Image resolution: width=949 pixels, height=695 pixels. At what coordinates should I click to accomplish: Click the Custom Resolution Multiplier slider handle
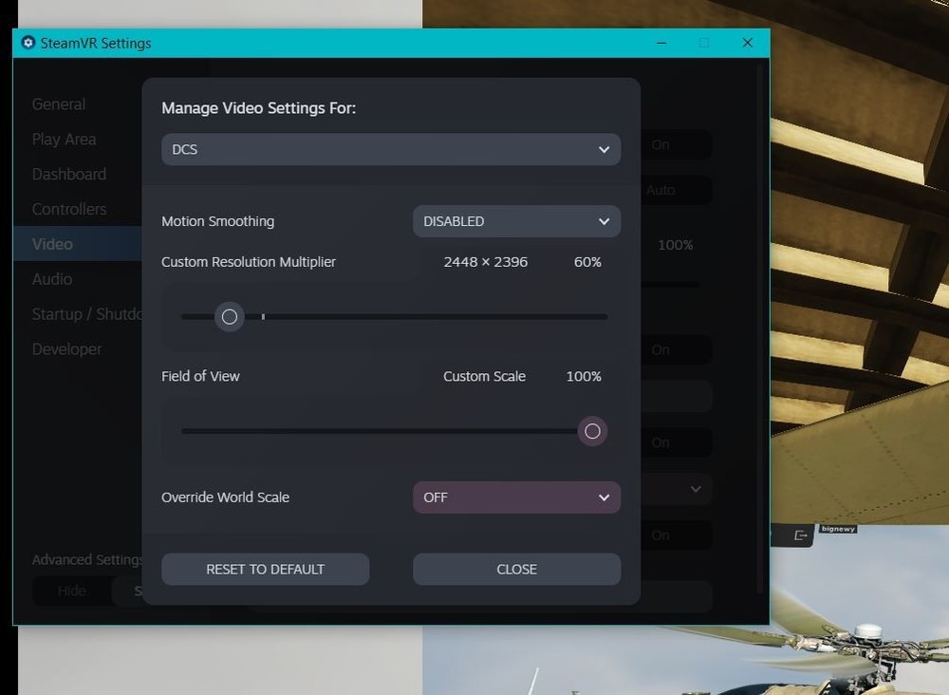(229, 316)
